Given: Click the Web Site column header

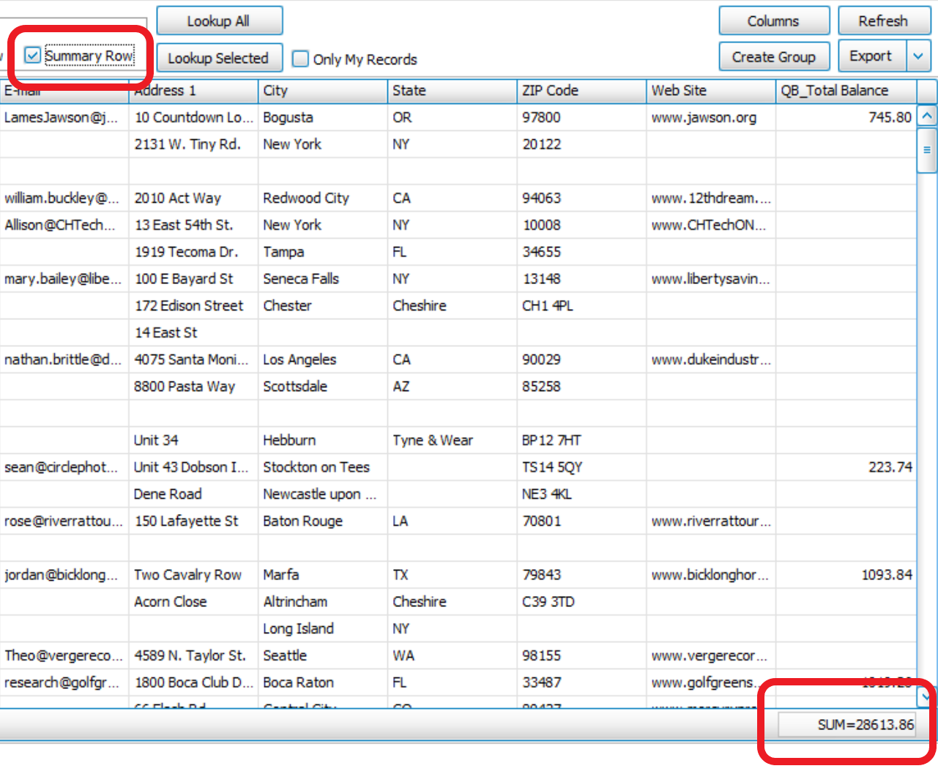Looking at the screenshot, I should [710, 91].
